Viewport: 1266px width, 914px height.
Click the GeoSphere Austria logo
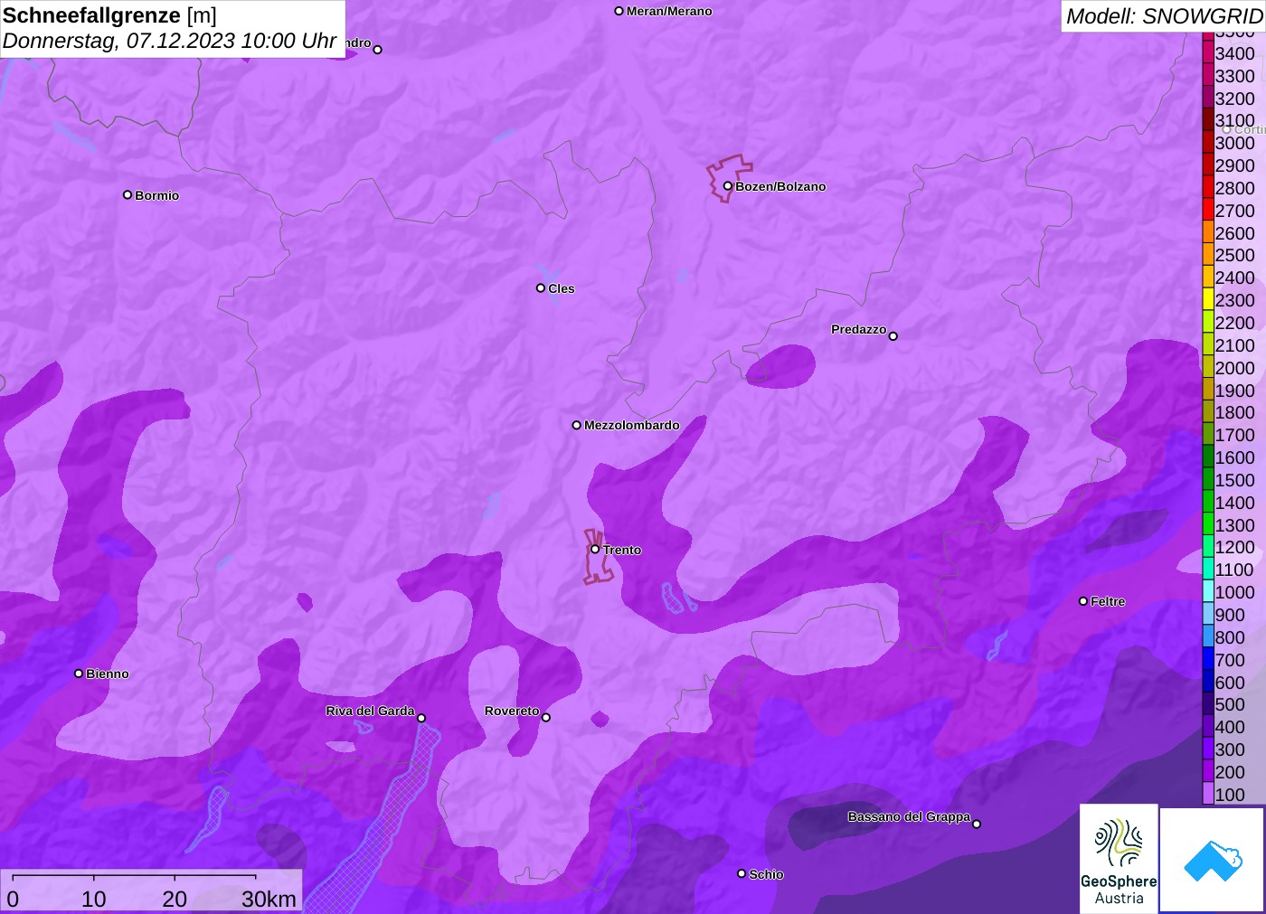(1119, 858)
